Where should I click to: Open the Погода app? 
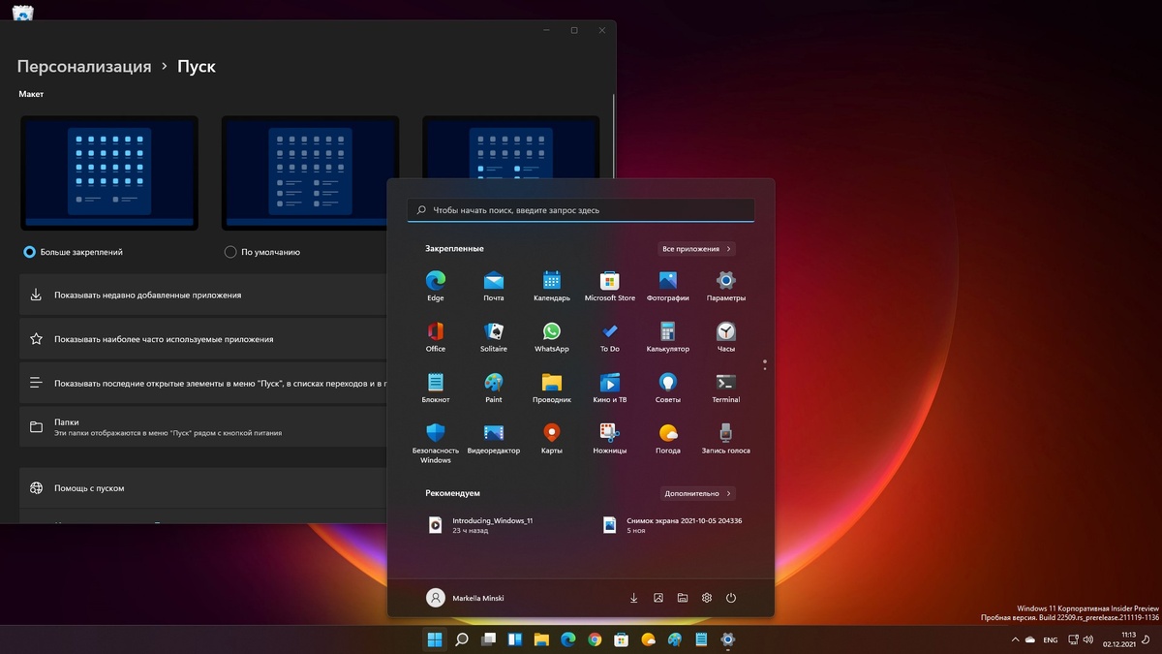(668, 439)
